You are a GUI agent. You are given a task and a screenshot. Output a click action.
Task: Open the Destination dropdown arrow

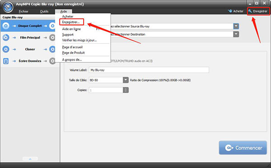click(x=236, y=34)
